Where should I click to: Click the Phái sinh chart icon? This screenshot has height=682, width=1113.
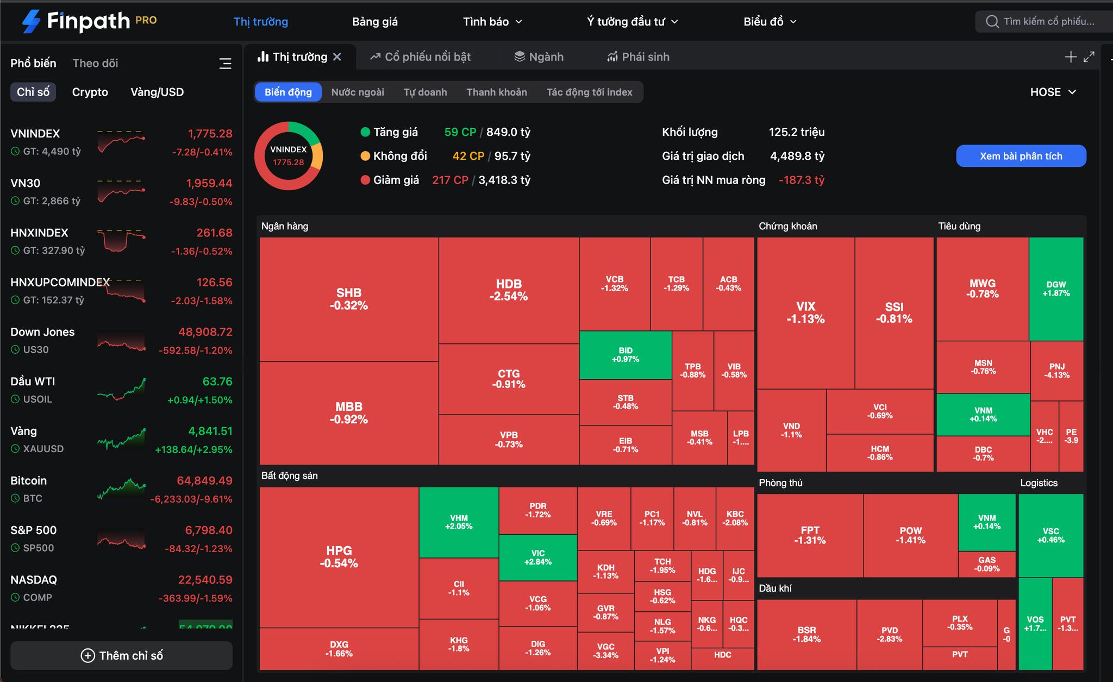612,57
